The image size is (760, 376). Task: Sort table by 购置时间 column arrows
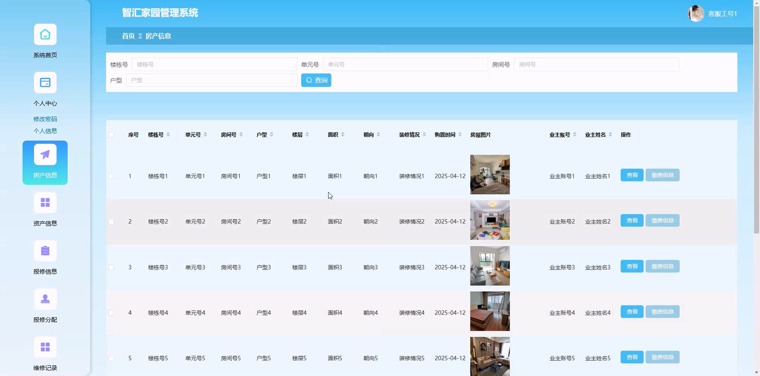point(460,135)
